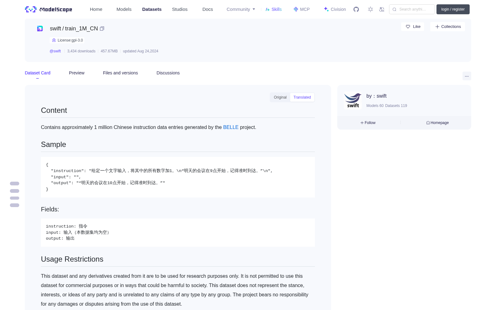
Task: Click the updated Aug 24,2024 text
Action: click(140, 51)
